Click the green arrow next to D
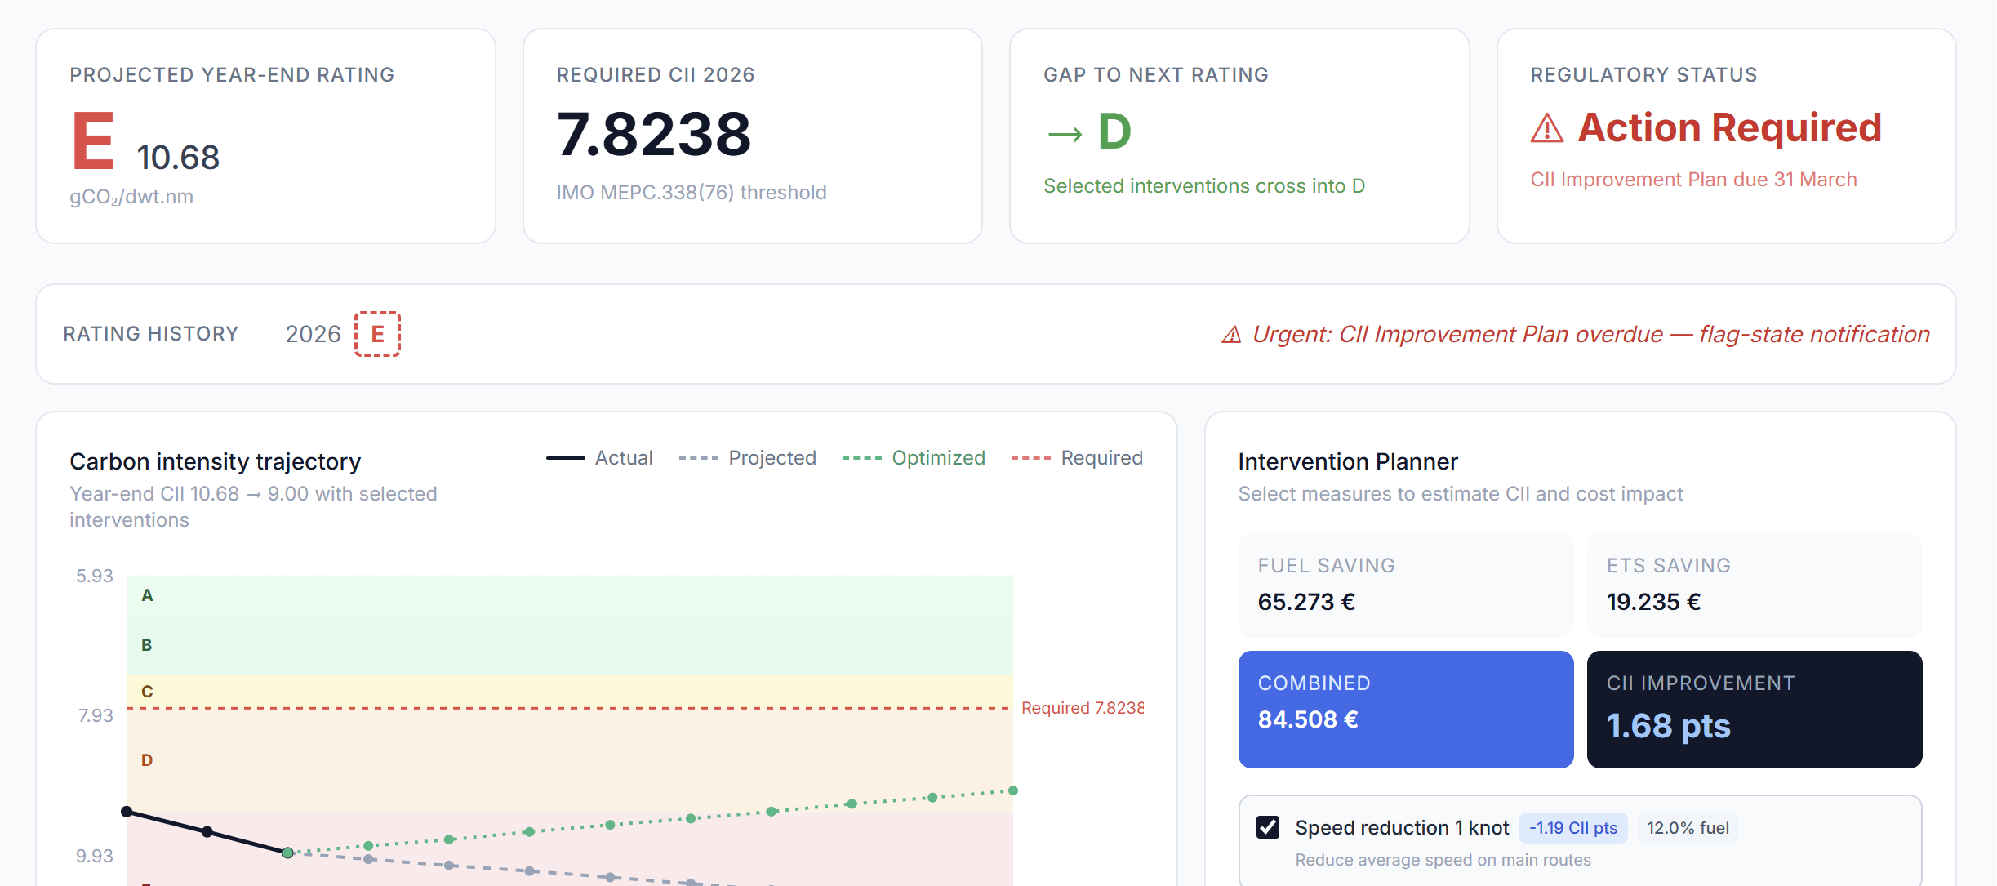The image size is (1997, 886). 1065,133
